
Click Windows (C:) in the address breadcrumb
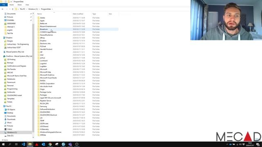(33, 9)
